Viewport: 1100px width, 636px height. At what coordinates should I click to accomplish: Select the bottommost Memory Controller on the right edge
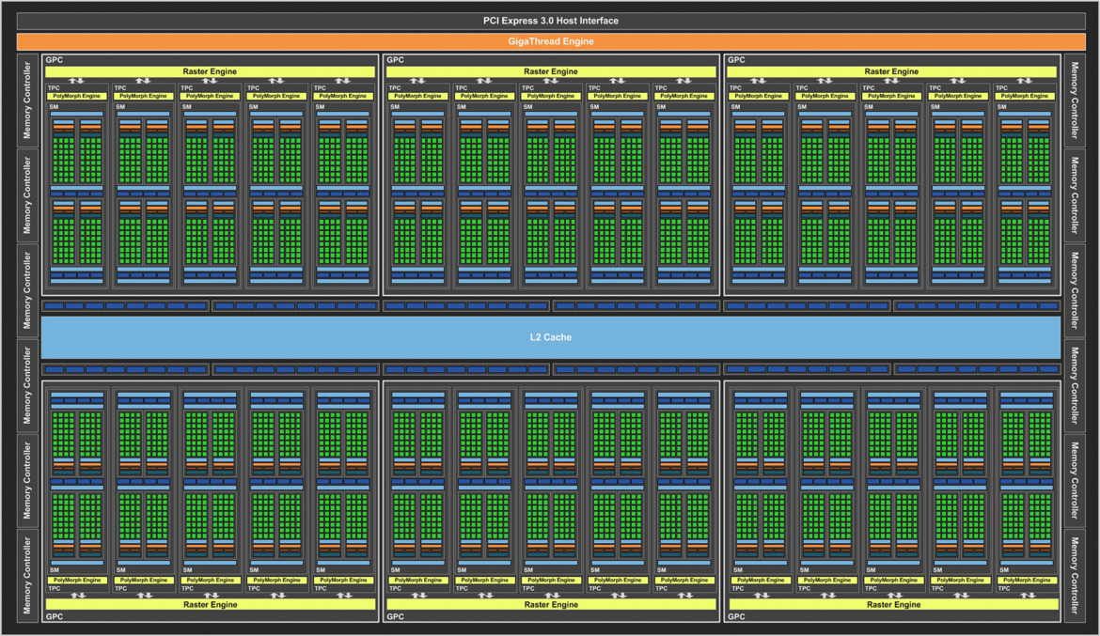tap(1074, 575)
